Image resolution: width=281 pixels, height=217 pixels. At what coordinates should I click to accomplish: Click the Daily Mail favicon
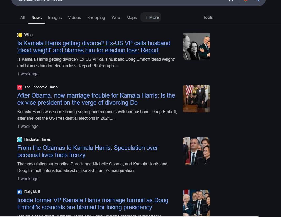coord(20,192)
